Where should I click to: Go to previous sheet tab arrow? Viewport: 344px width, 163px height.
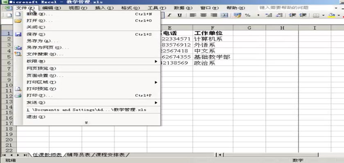click(x=11, y=155)
